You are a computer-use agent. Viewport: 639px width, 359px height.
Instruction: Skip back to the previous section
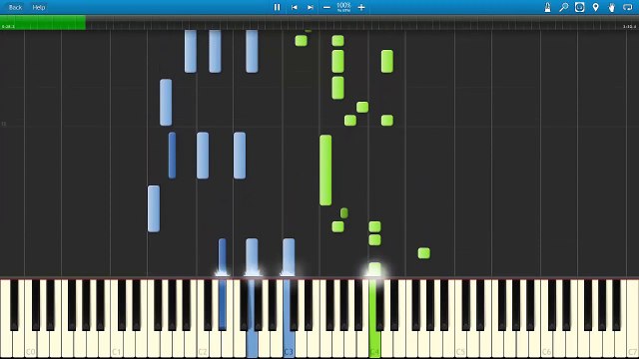coord(294,7)
